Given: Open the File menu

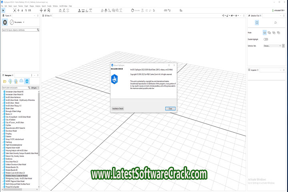Looking at the screenshot, I should (x=2, y=6).
